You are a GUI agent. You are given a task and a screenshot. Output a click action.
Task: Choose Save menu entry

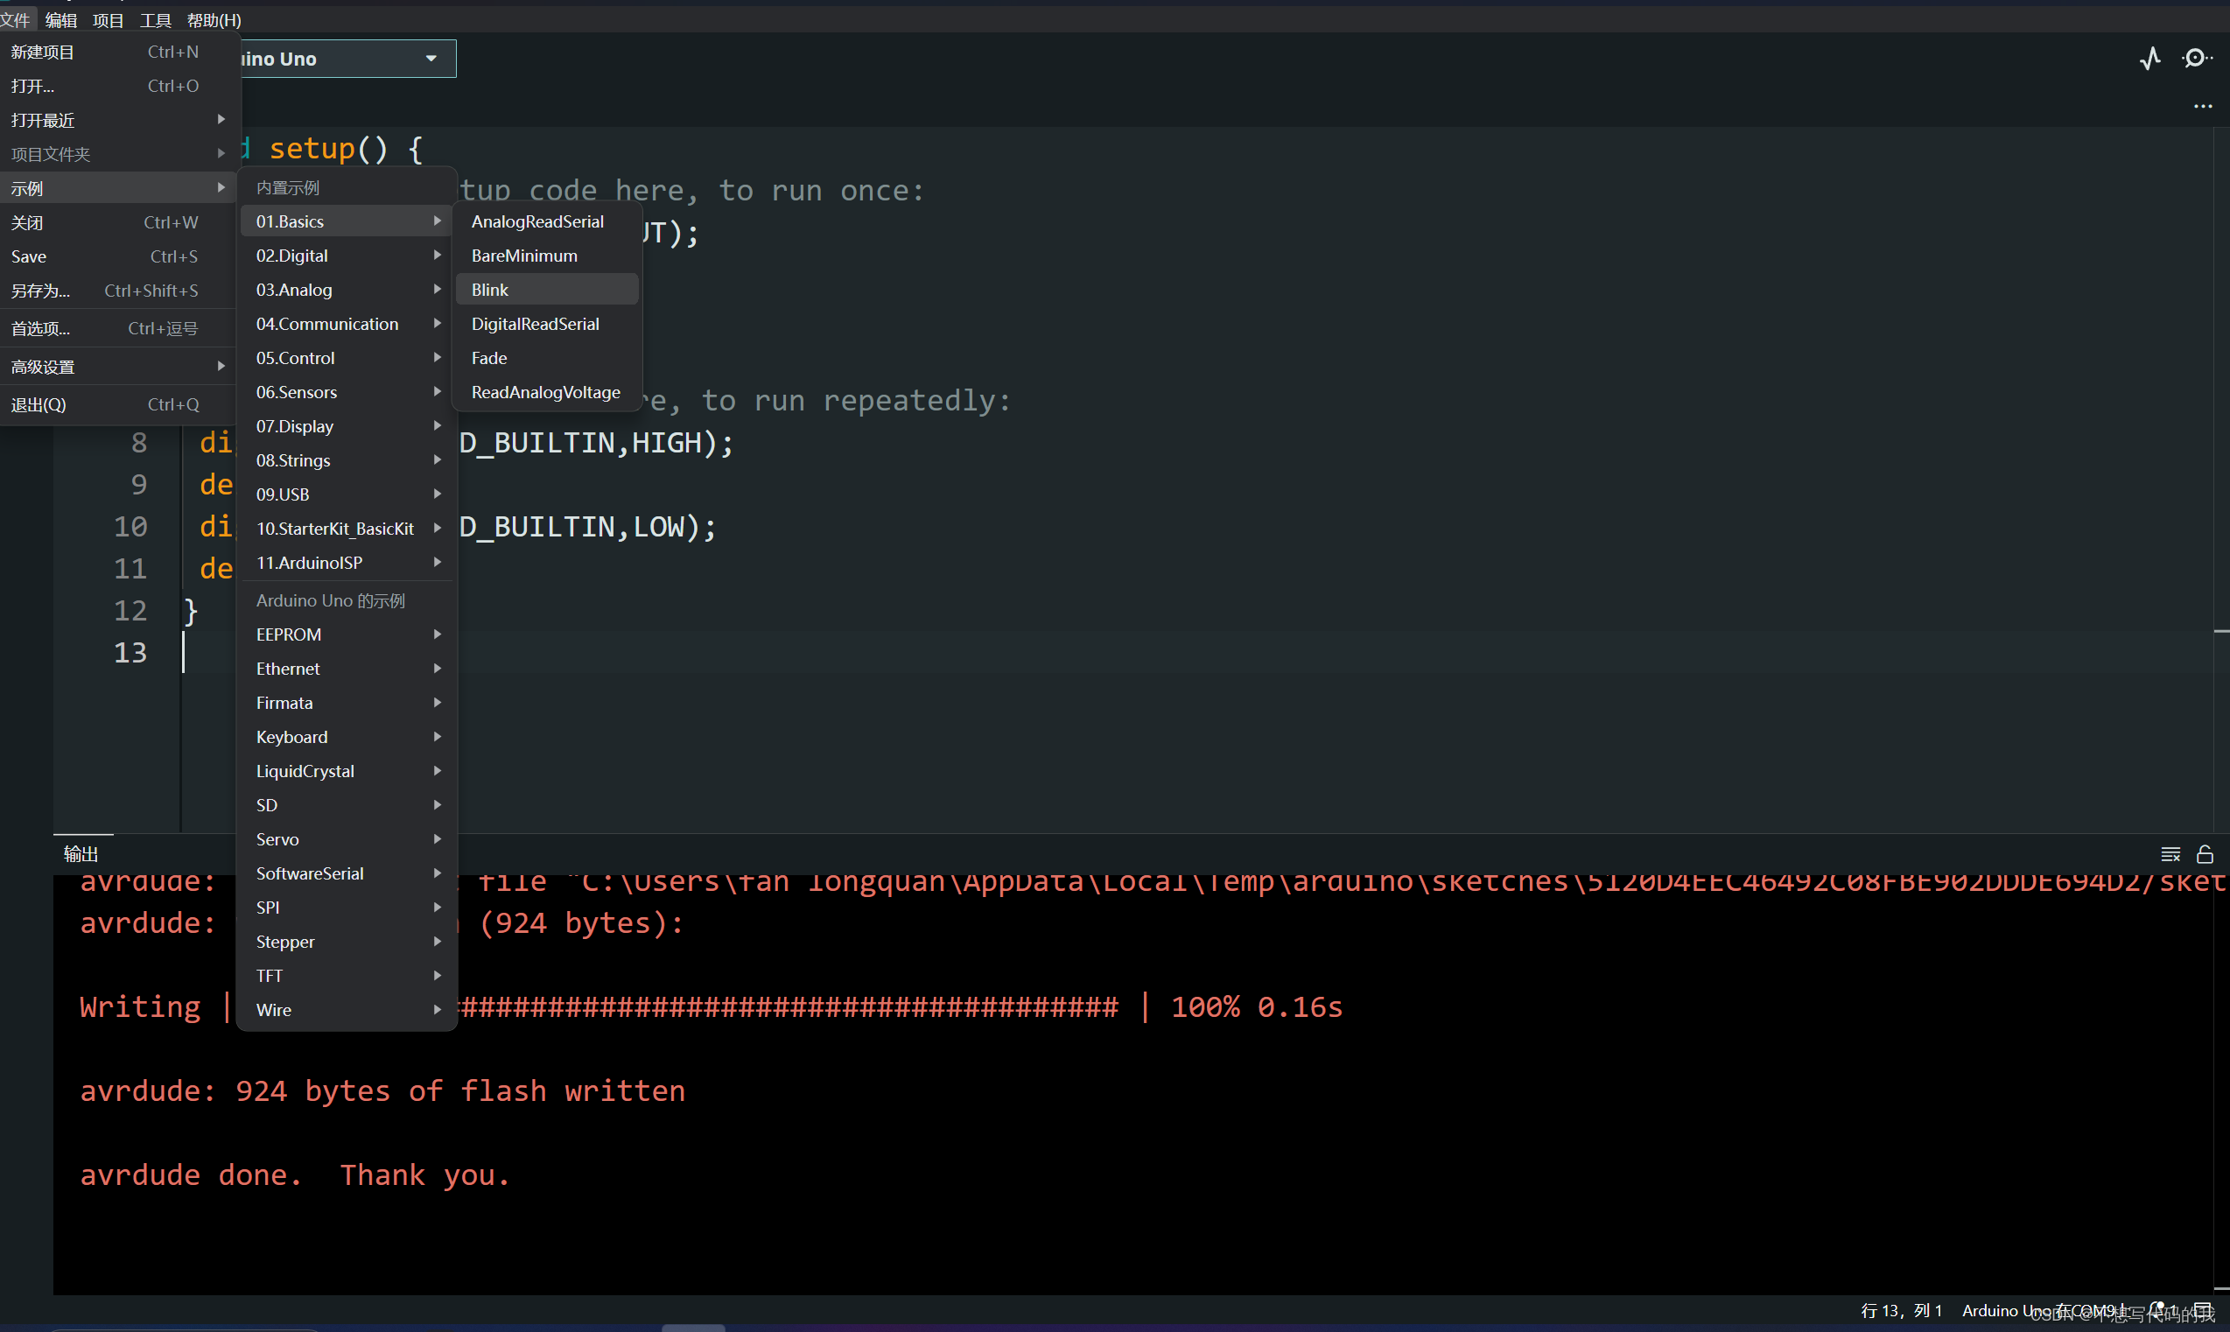118,256
